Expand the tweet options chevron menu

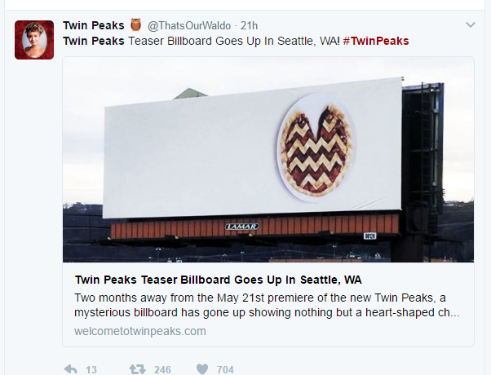pos(470,25)
